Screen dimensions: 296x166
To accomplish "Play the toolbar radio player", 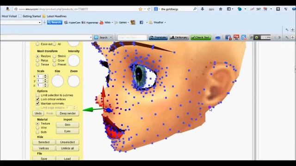I will tap(257, 37).
